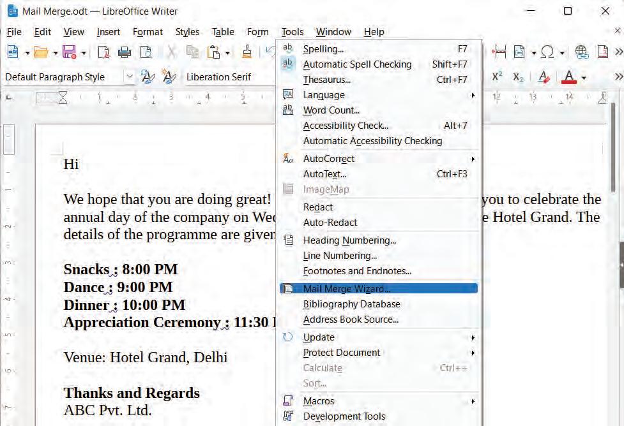Open the Table menu
The width and height of the screenshot is (624, 426).
tap(223, 32)
